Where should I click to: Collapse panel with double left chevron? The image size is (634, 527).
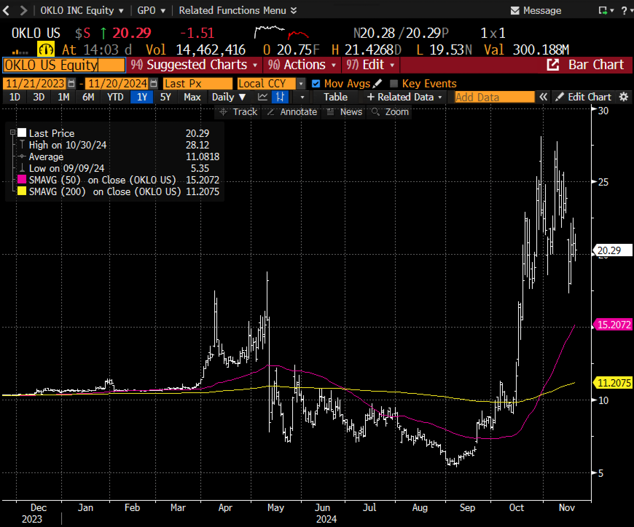[543, 97]
